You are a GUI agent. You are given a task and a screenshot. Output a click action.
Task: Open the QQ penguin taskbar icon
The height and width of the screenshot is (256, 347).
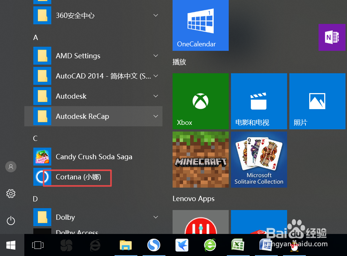point(294,246)
